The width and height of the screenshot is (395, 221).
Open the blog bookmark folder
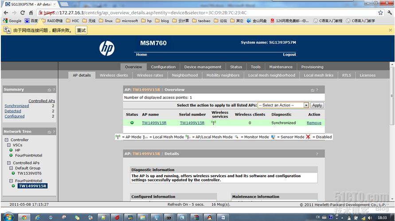tap(162, 21)
